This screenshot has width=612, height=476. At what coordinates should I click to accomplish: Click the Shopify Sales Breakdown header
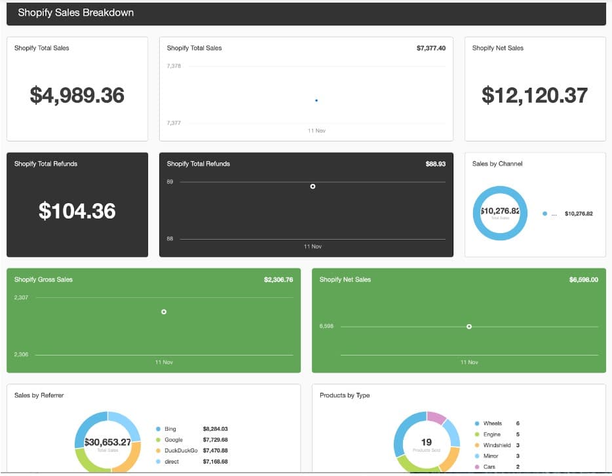coord(77,12)
